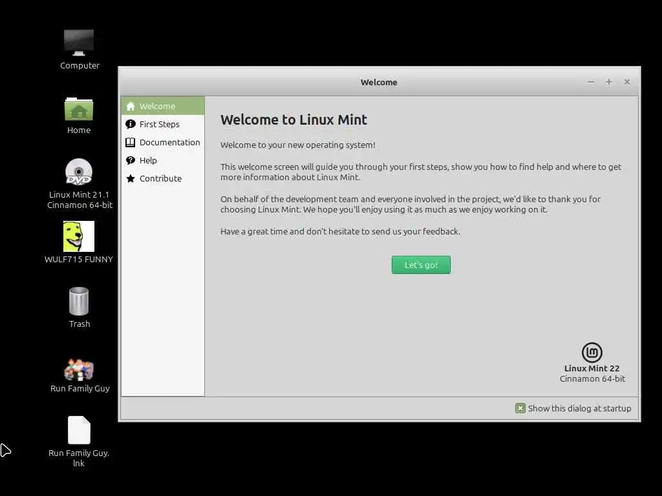Toggle Show this dialog at startup checkbox
This screenshot has height=496, width=662.
(x=520, y=408)
